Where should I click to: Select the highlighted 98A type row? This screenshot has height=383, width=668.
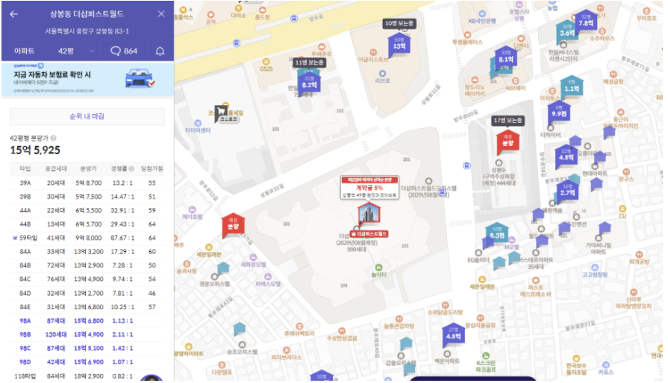pyautogui.click(x=87, y=321)
